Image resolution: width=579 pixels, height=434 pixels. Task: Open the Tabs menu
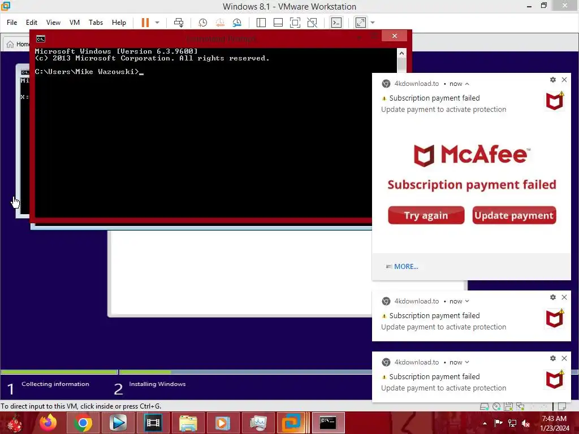click(96, 23)
